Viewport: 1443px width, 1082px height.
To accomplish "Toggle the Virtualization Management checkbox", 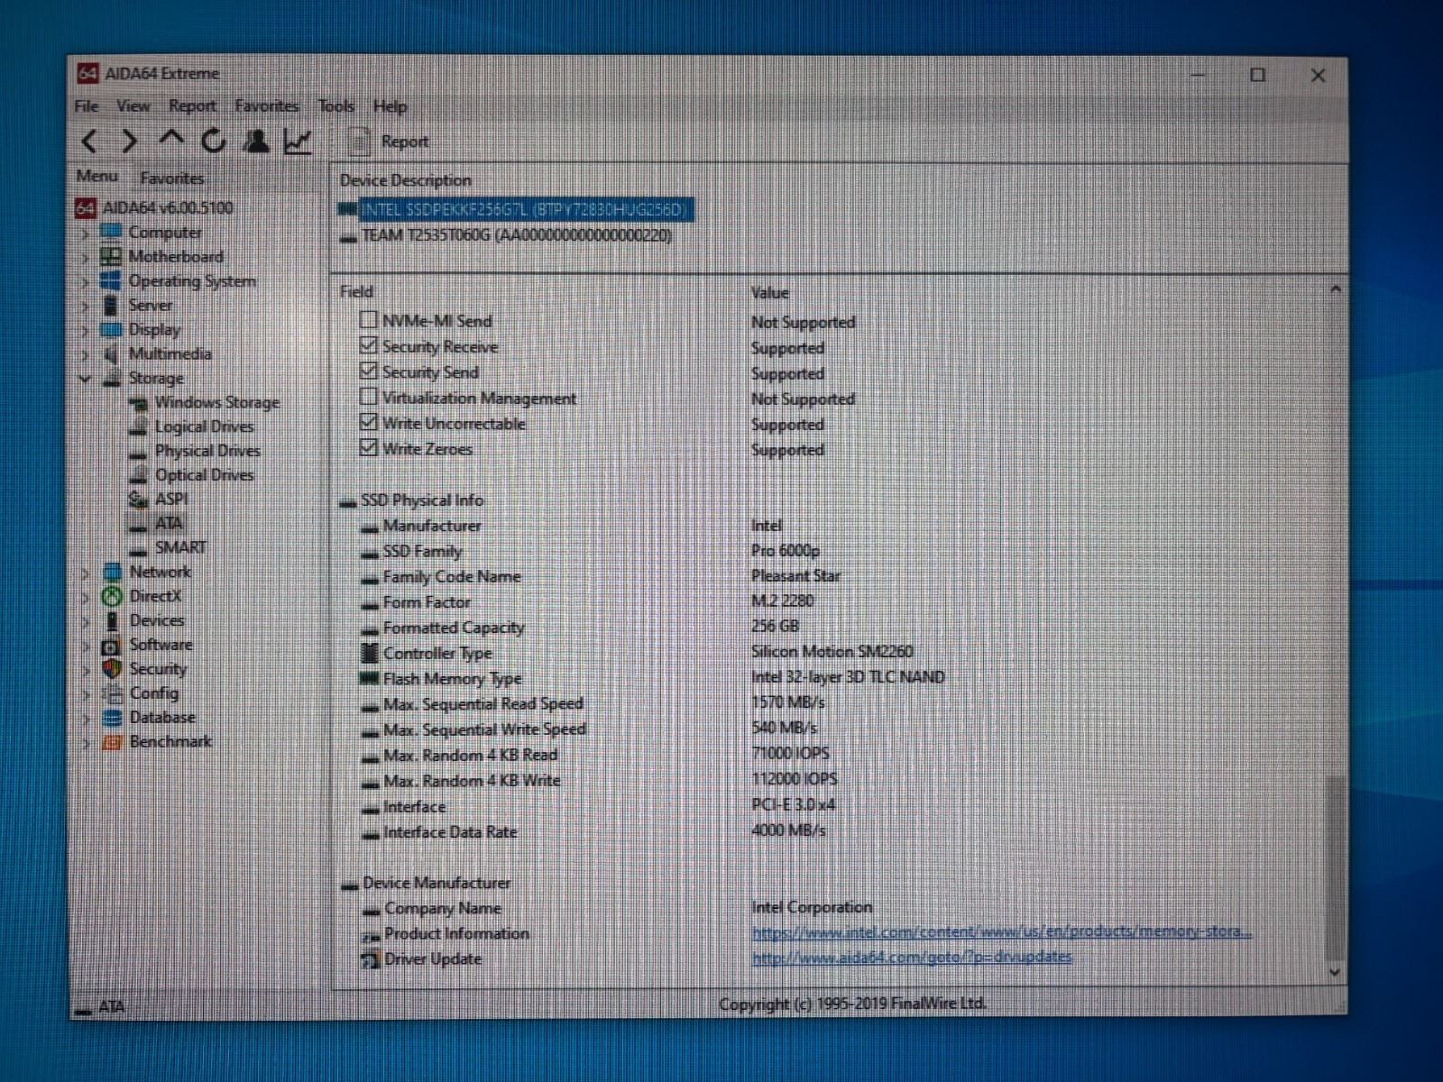I will coord(368,397).
